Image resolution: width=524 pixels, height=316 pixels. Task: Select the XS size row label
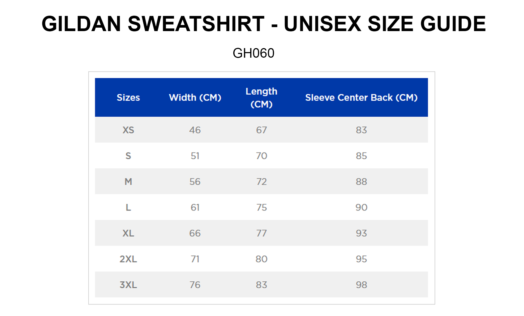pyautogui.click(x=128, y=130)
